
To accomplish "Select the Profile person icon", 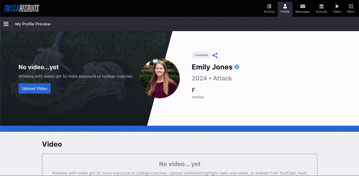I will click(x=285, y=6).
